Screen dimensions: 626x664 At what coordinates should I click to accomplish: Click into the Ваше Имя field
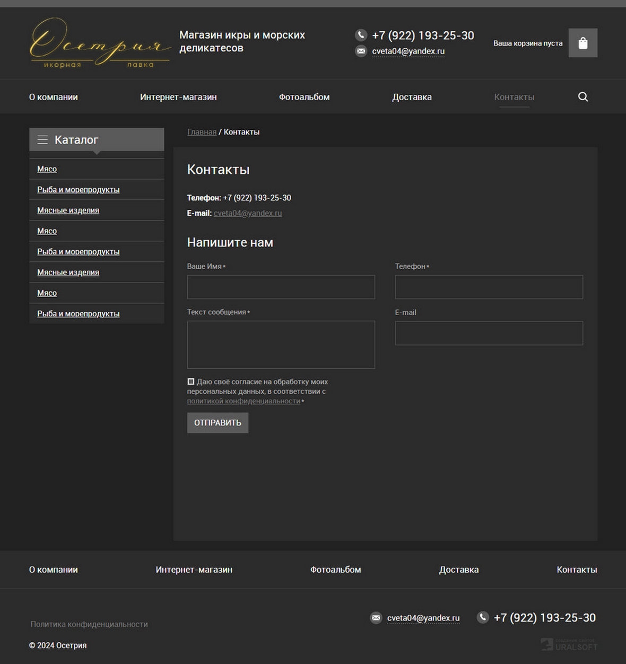pos(281,287)
